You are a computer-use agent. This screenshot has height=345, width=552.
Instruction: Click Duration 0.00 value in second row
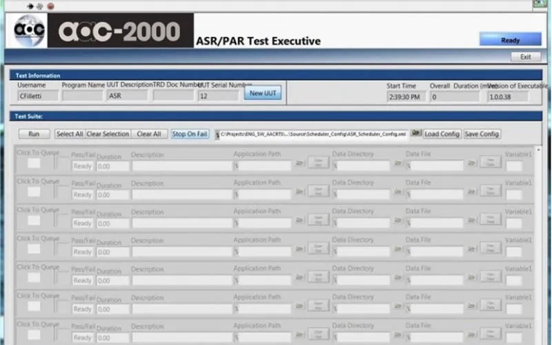[x=112, y=195]
